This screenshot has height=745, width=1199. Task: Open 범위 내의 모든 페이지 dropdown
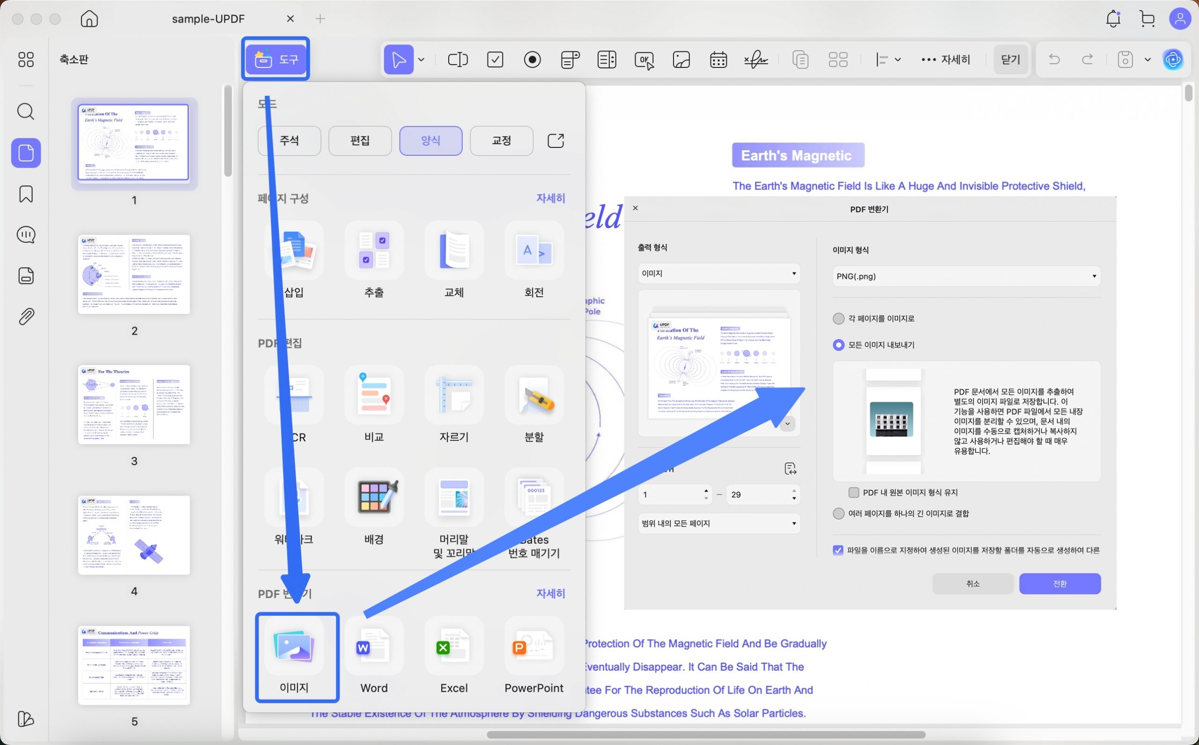718,523
